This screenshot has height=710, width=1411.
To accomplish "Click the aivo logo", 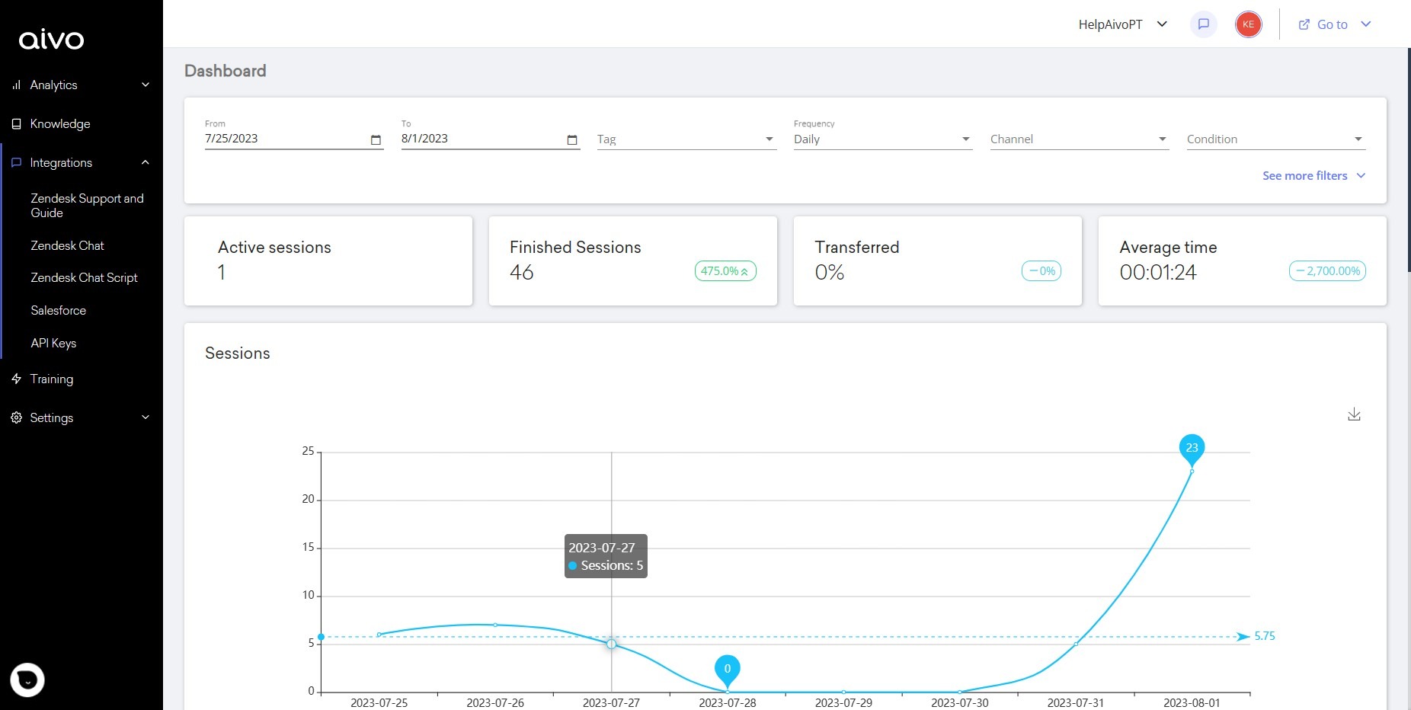I will (51, 40).
